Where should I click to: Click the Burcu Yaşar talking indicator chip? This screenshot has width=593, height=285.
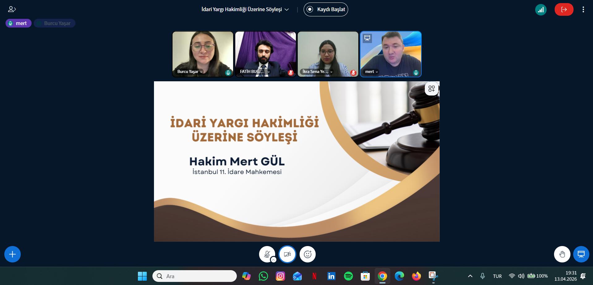[x=54, y=23]
